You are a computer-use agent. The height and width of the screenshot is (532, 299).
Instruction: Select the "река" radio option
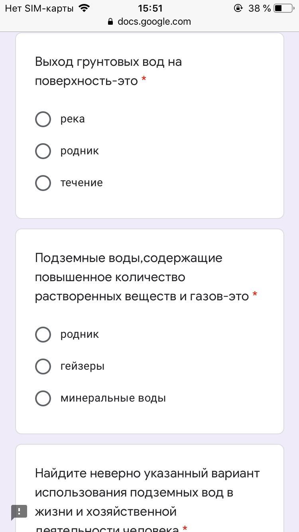click(x=43, y=119)
